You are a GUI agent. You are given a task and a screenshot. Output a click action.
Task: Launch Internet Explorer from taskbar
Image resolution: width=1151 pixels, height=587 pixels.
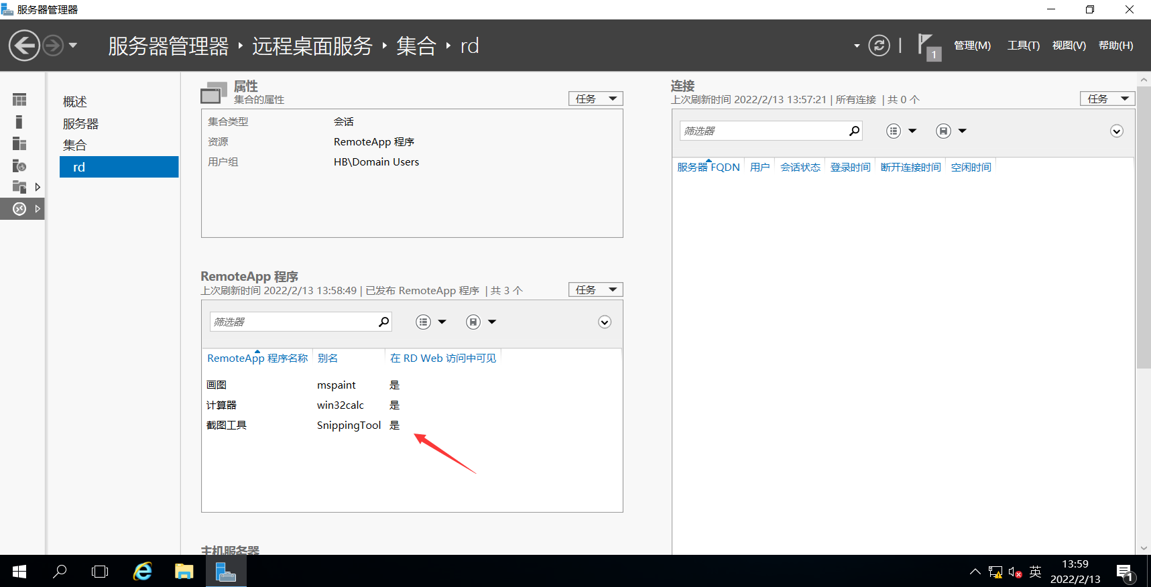pos(142,572)
